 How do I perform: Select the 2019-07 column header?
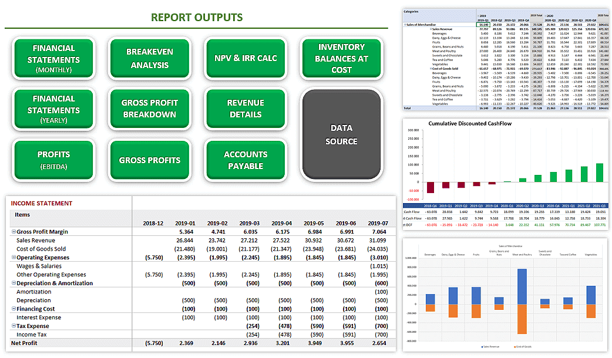point(378,224)
